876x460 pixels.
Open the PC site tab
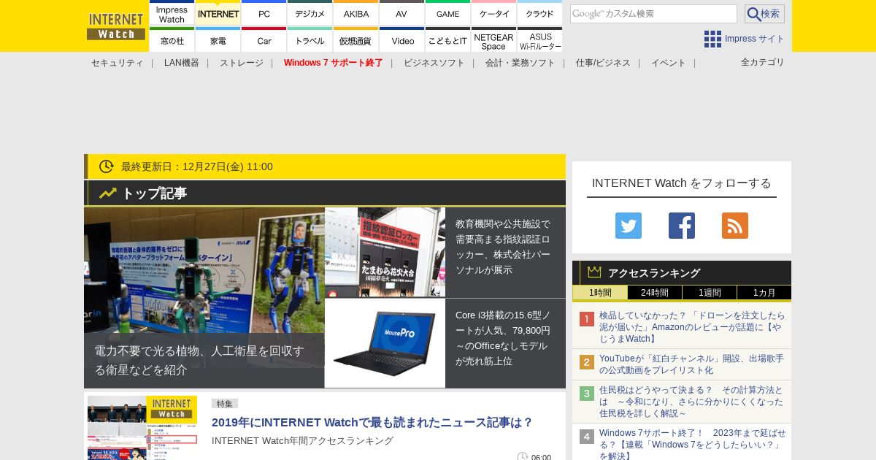[x=264, y=12]
